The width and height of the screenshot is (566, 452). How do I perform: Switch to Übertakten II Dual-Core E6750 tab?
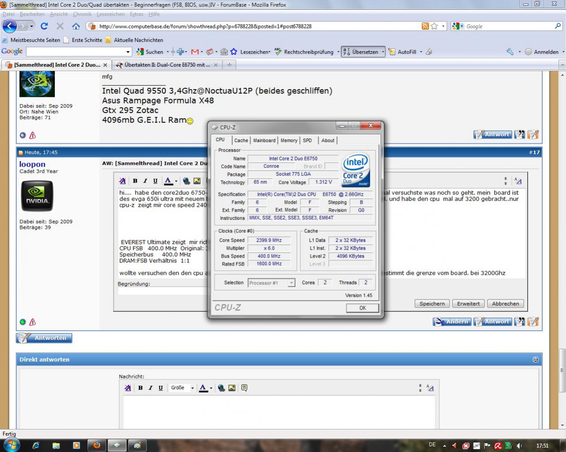pos(167,65)
